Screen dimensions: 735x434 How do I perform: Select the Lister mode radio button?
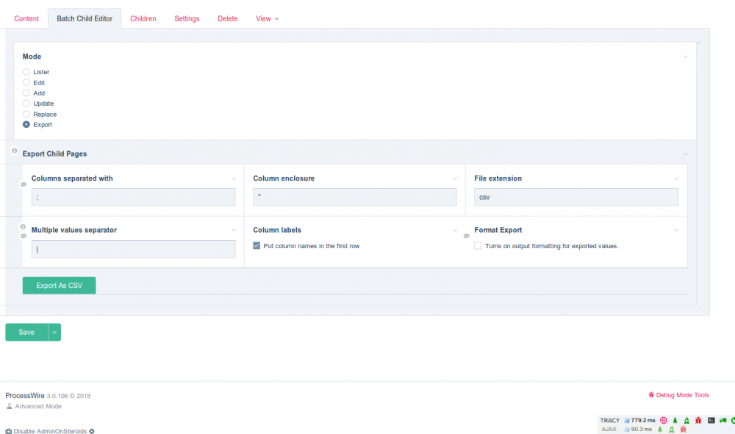point(26,72)
